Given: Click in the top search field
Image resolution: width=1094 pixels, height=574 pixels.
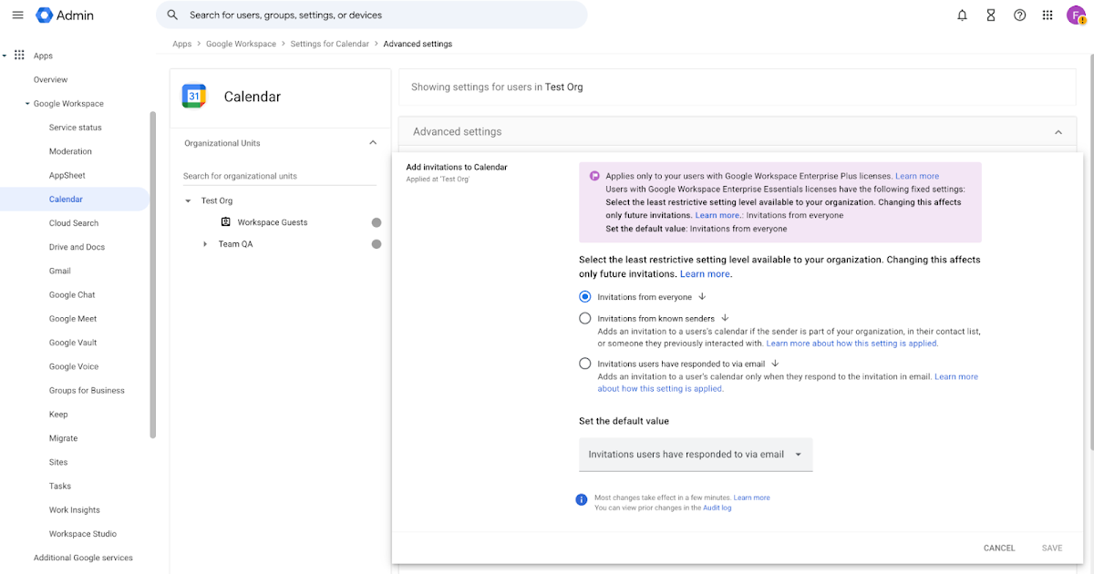Looking at the screenshot, I should point(372,15).
